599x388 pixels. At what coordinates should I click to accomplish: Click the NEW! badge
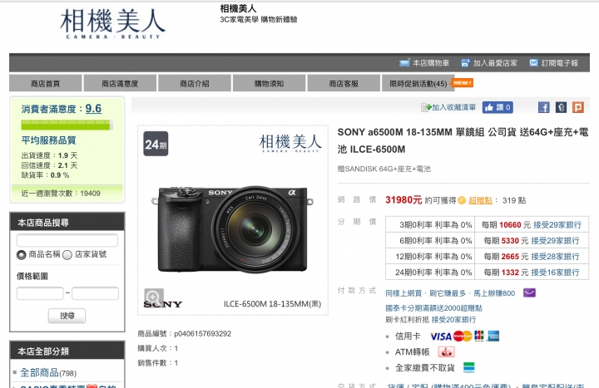tap(463, 83)
